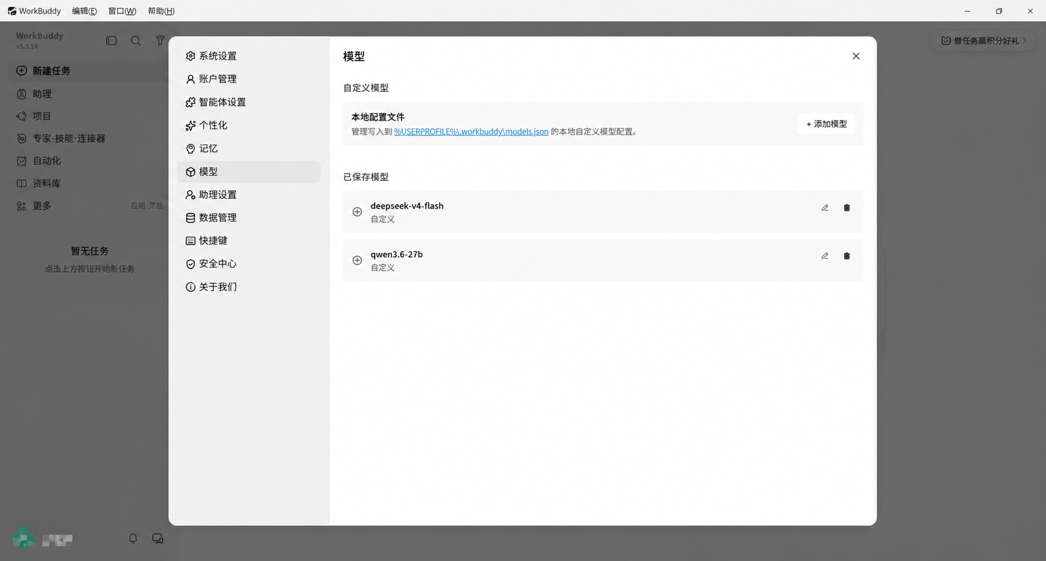Go to 智能体设置 section
This screenshot has width=1046, height=561.
tap(249, 102)
